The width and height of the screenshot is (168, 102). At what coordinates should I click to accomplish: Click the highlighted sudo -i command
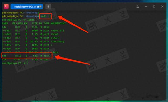[x=45, y=16]
